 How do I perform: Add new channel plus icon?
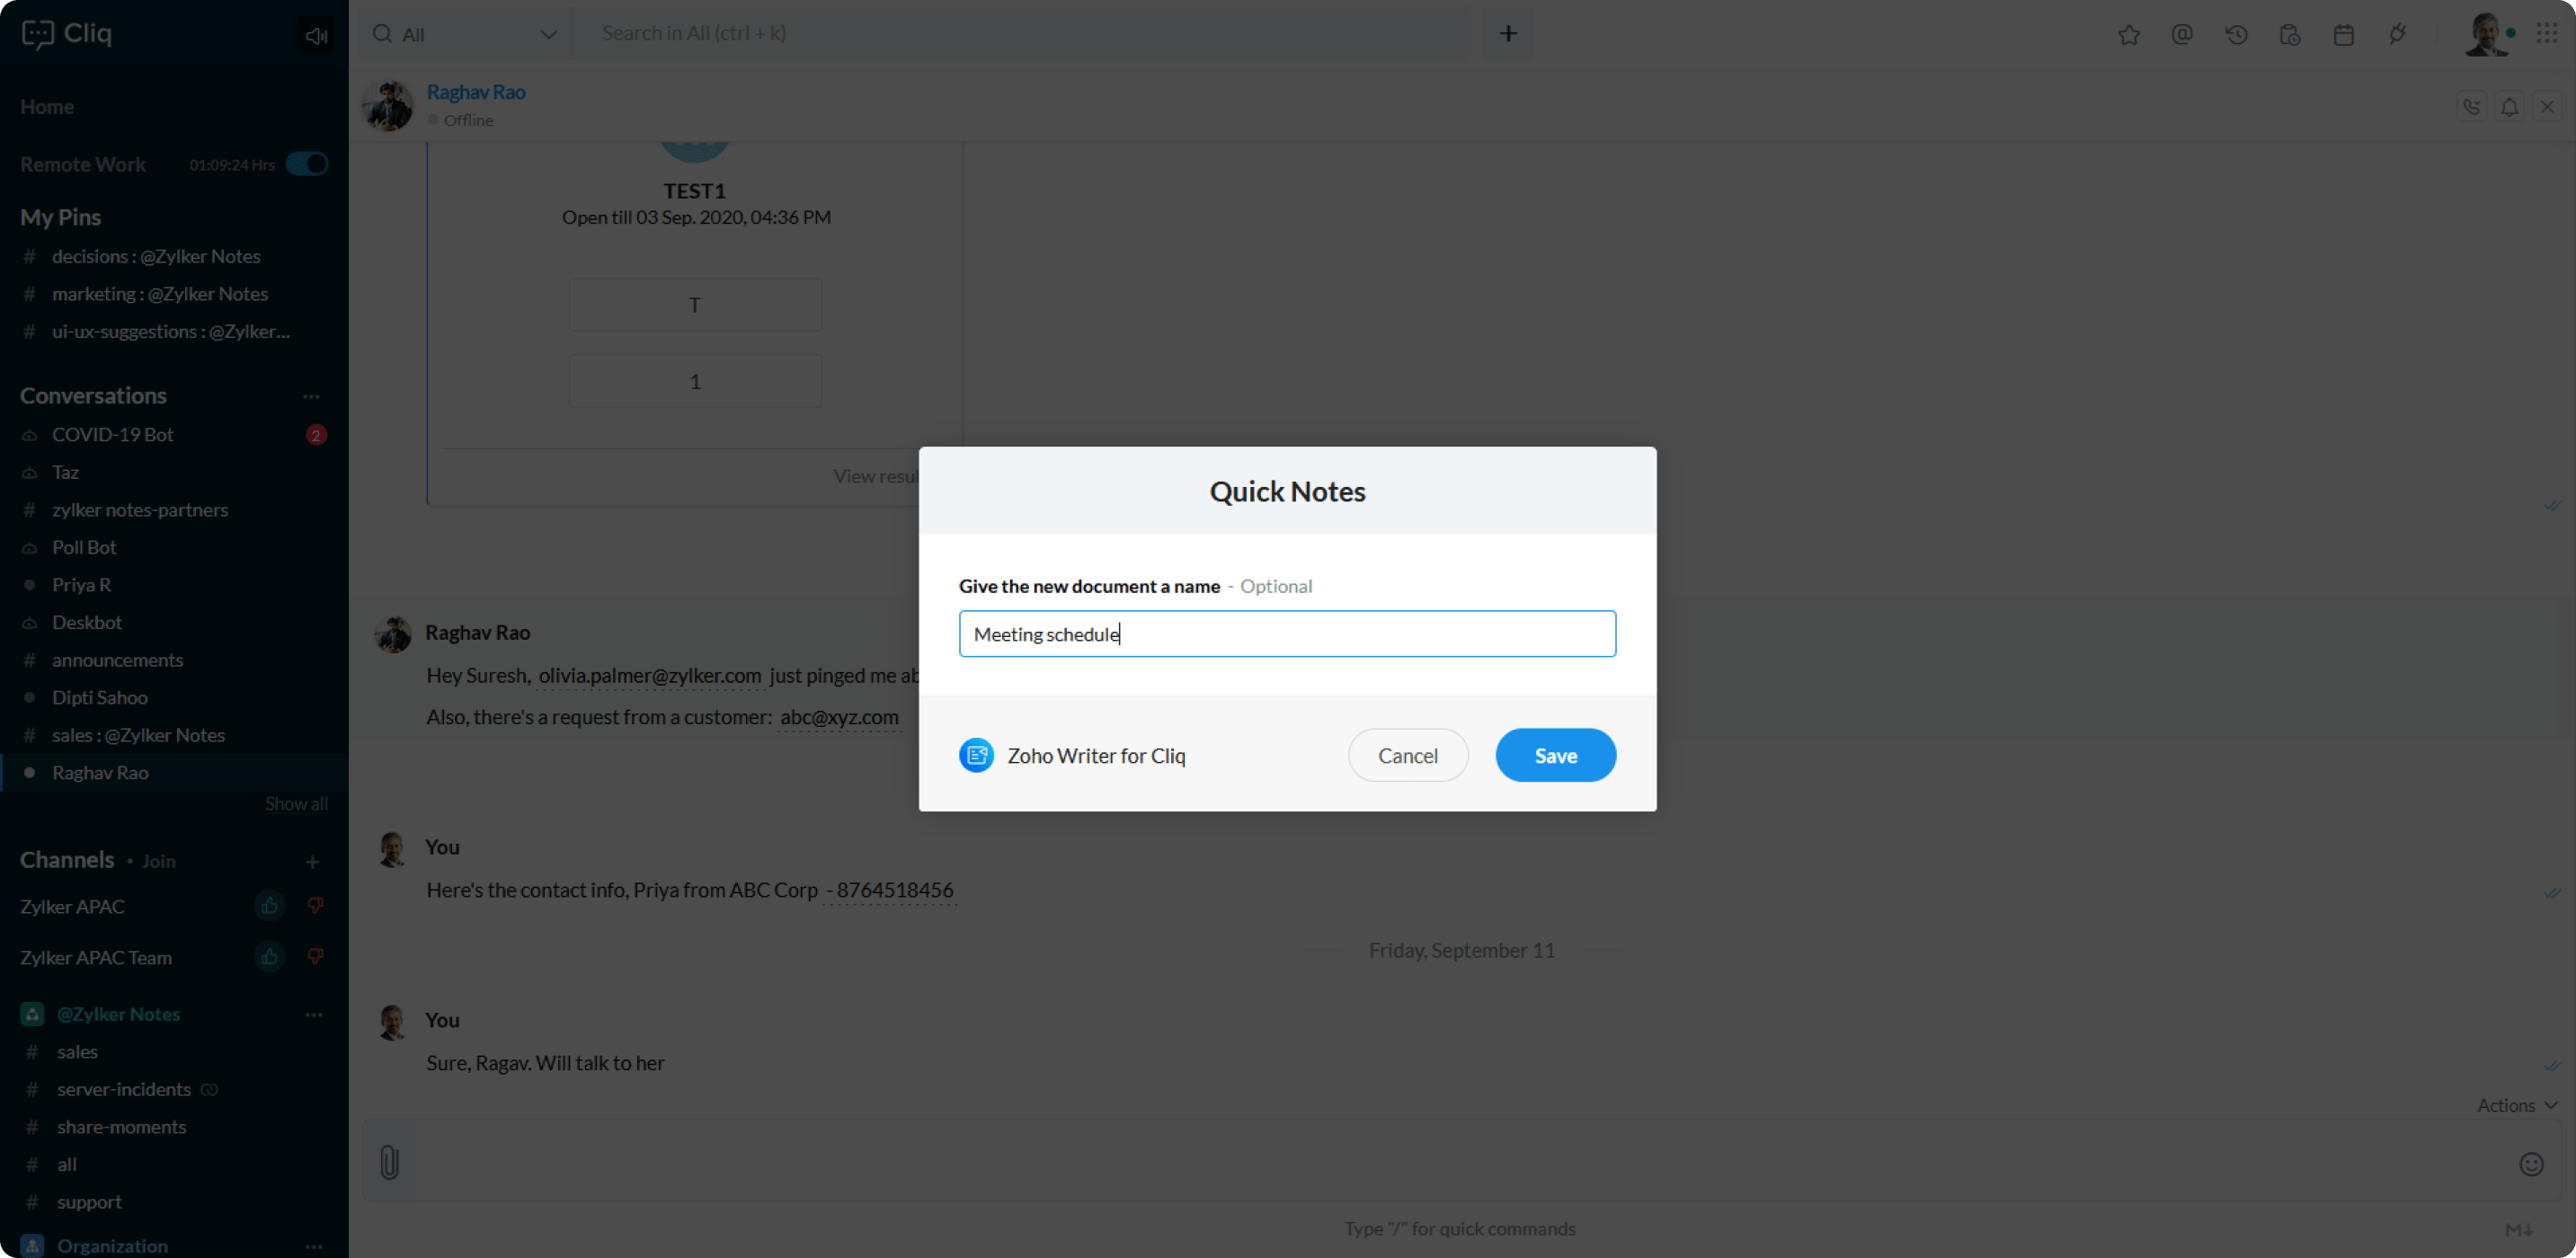tap(312, 861)
